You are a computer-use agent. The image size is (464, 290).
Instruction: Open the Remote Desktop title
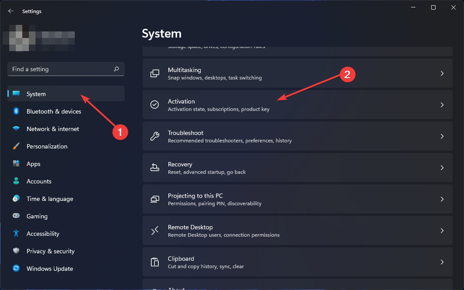point(190,227)
